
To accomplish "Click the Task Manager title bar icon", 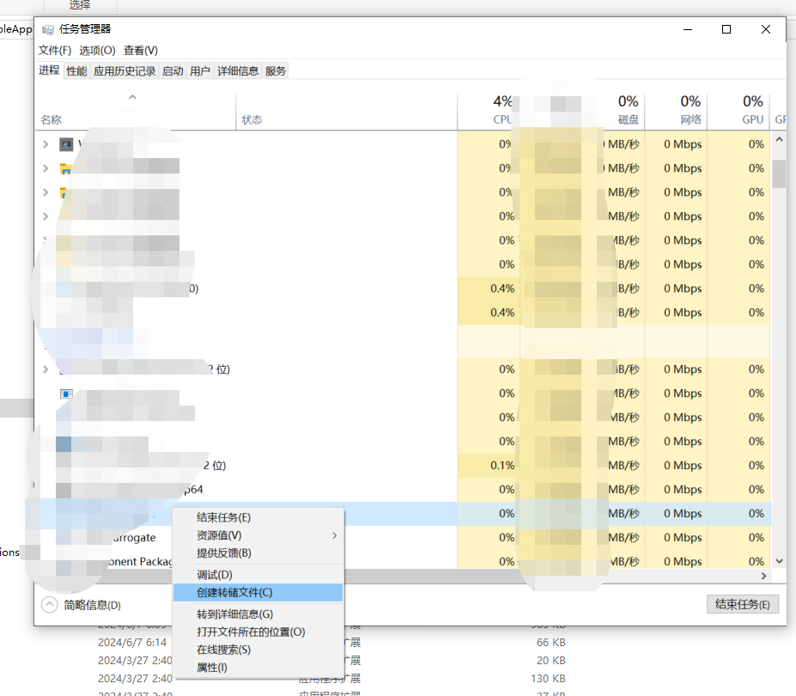I will 48,29.
